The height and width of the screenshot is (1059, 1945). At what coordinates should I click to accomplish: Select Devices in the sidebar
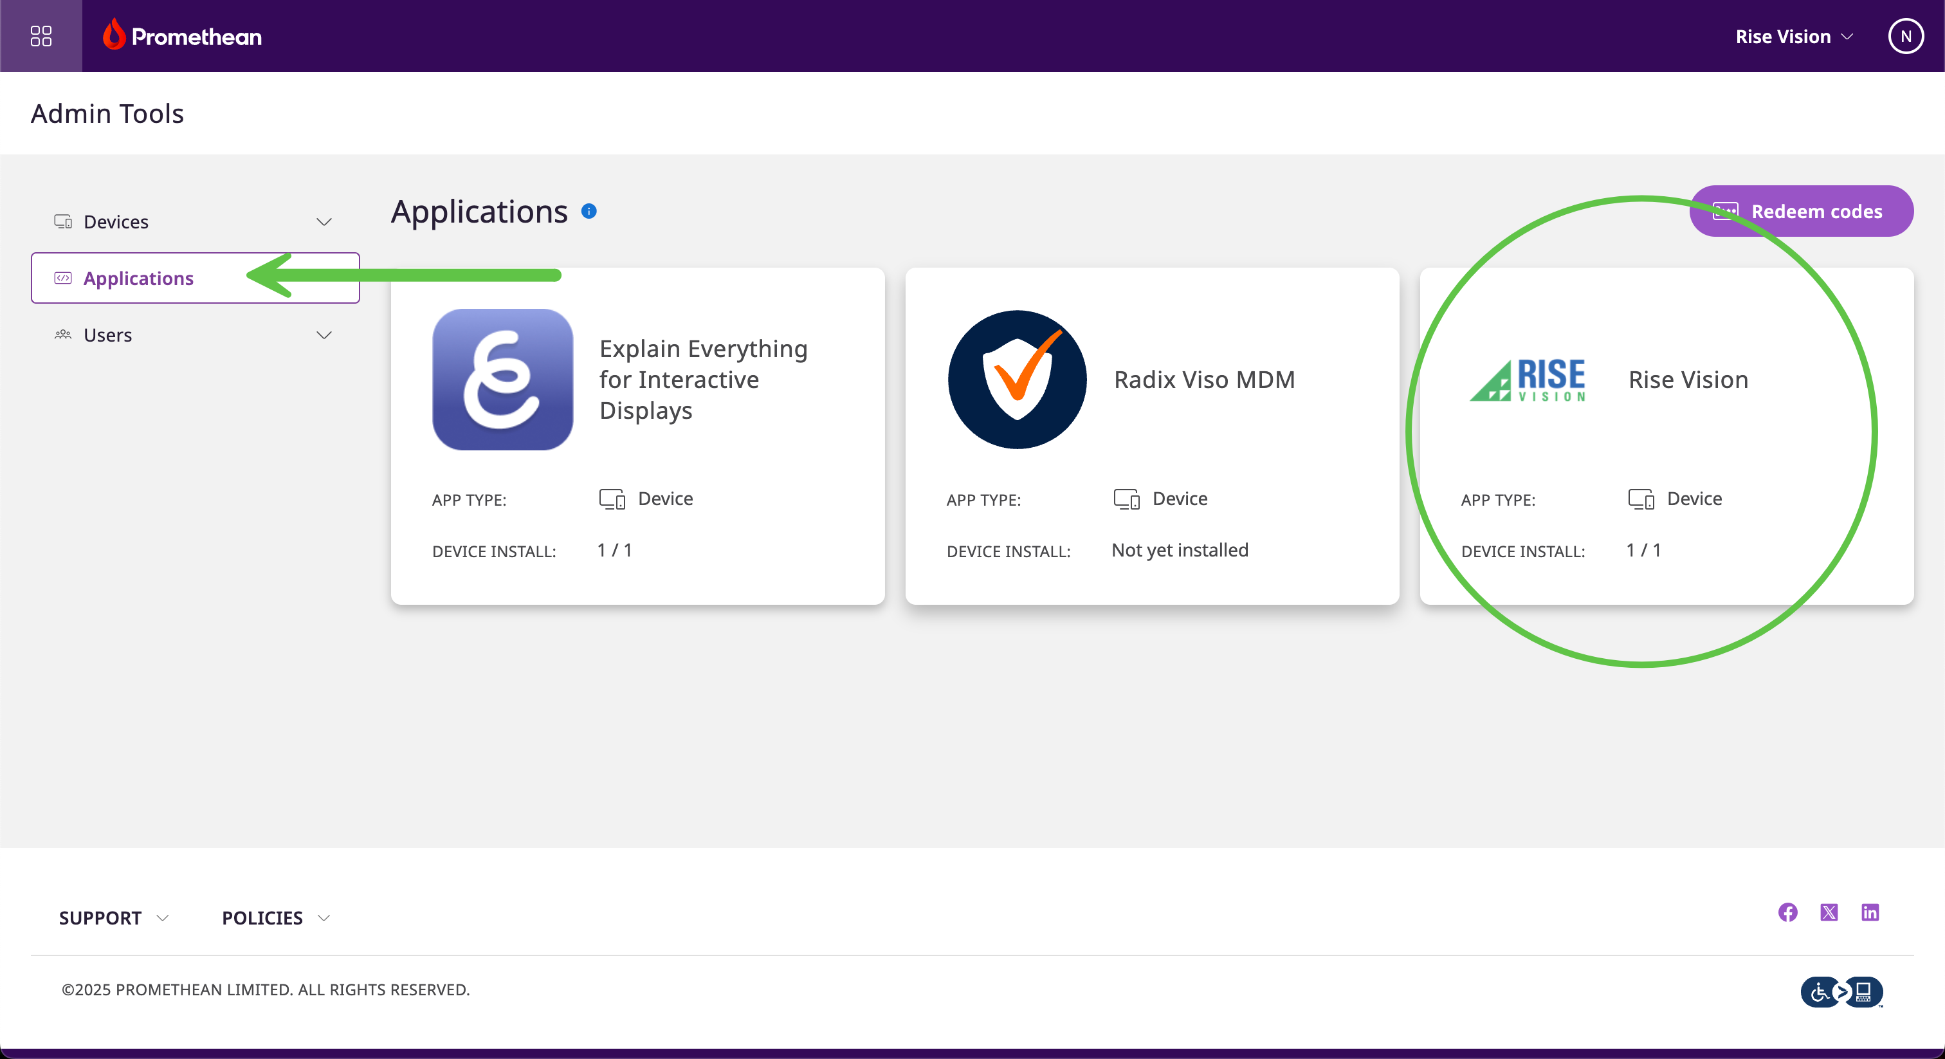(195, 221)
